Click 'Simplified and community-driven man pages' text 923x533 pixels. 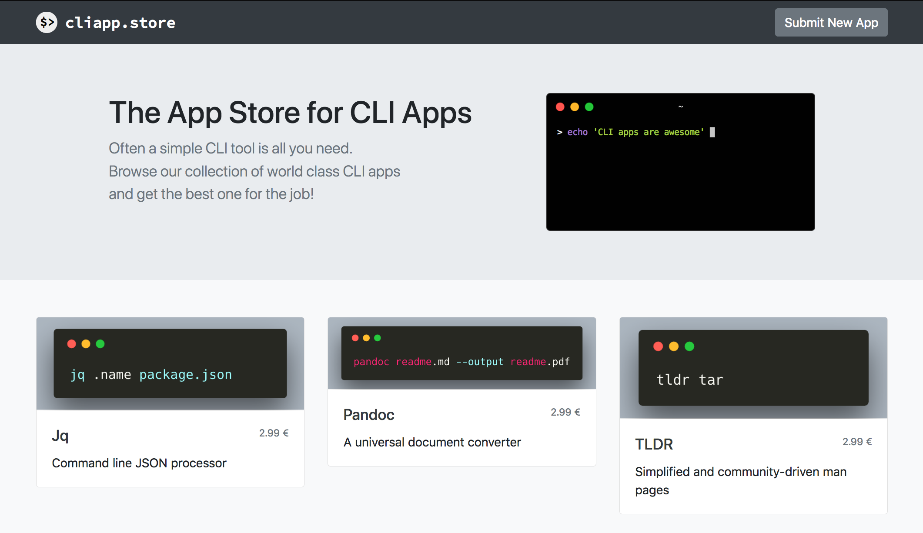click(x=741, y=481)
